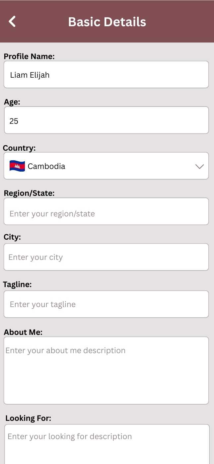Click the Cambodia flag icon
Image resolution: width=214 pixels, height=464 pixels.
click(x=17, y=166)
